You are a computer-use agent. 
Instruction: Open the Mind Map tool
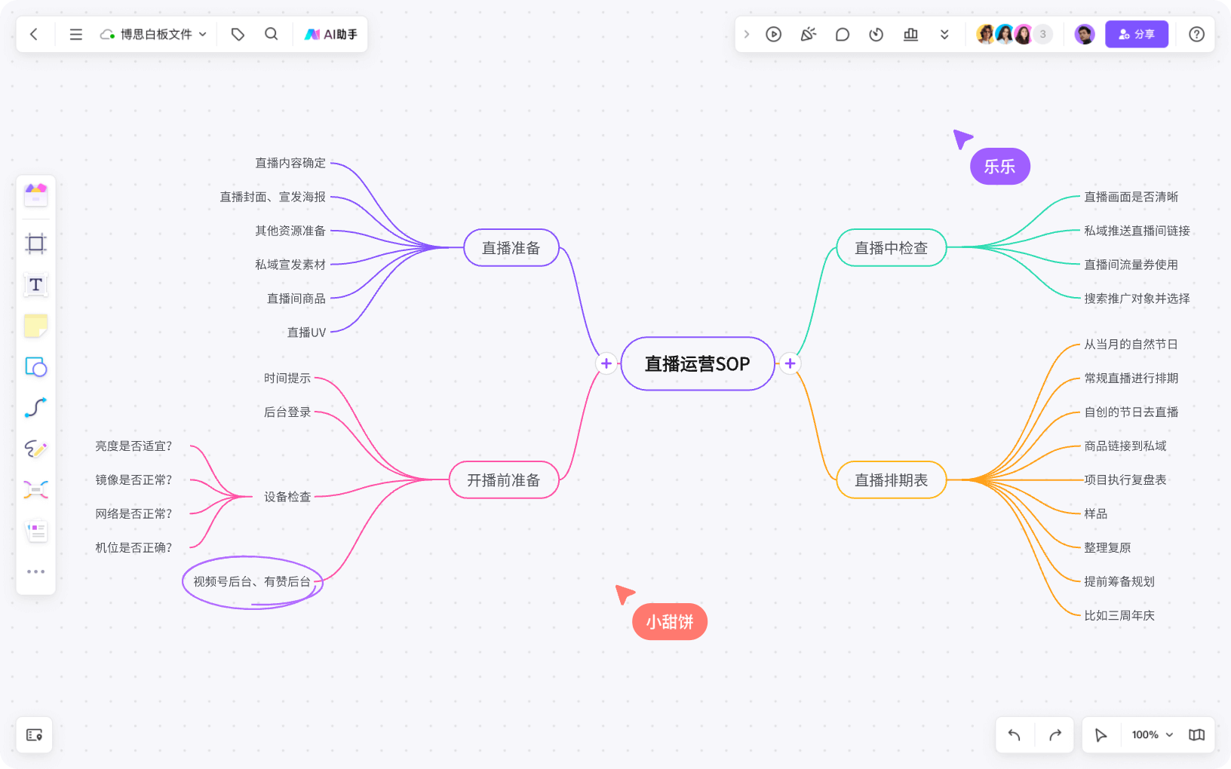[35, 490]
